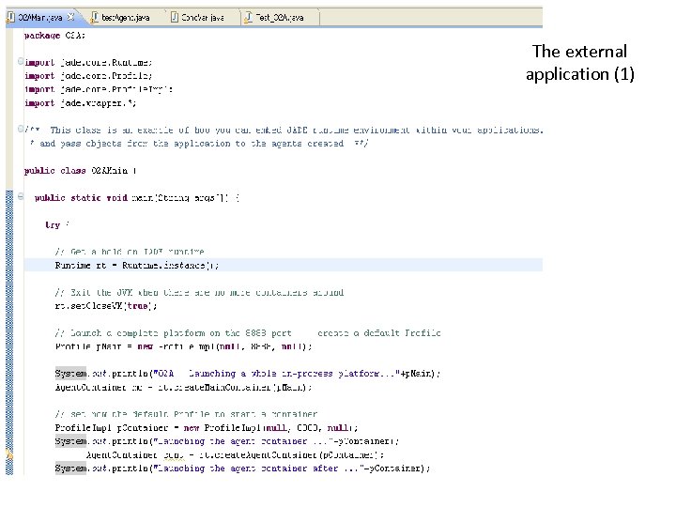Click the 'AgentContainer mc = rt.createMainContainer' line
The image size is (676, 507).
coord(184,387)
